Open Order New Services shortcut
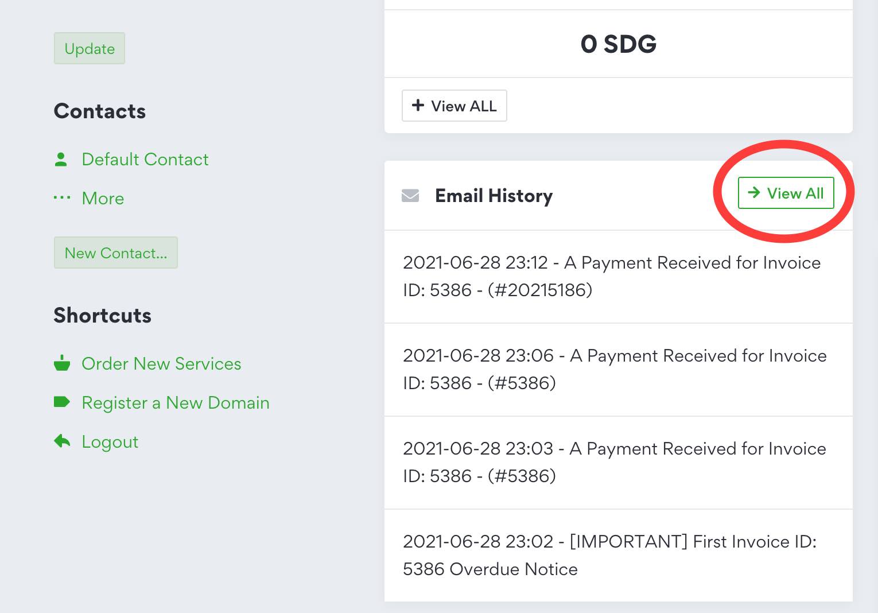878x613 pixels. (161, 363)
